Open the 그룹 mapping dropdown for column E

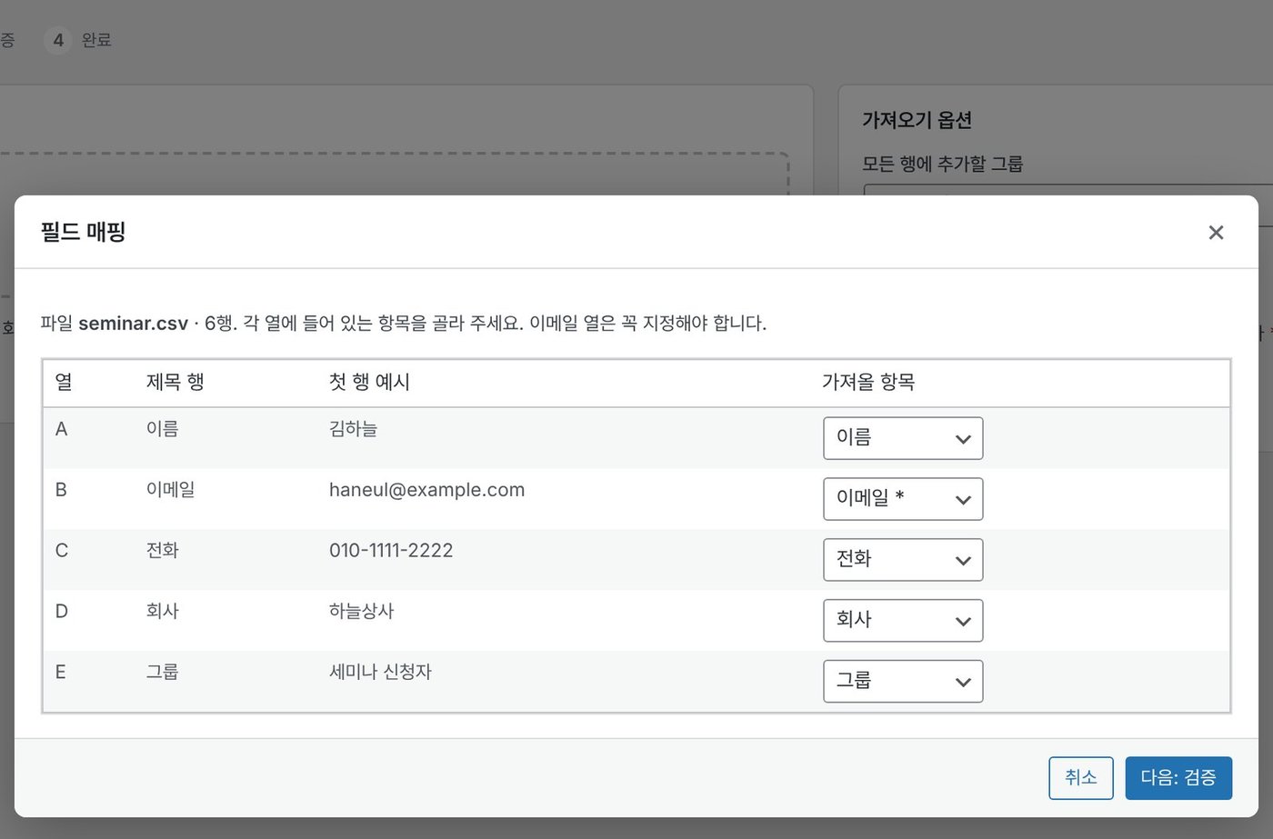(903, 682)
